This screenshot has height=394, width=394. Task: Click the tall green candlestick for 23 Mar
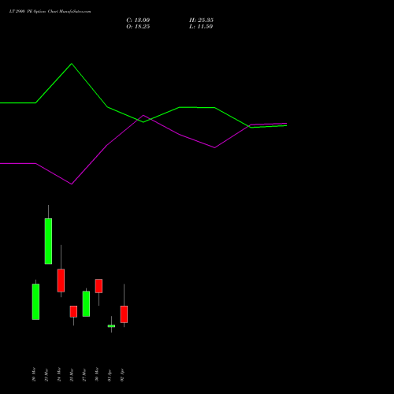click(48, 241)
